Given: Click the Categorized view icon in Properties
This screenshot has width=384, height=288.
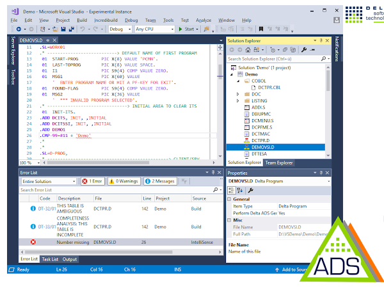Looking at the screenshot, I should (x=231, y=190).
